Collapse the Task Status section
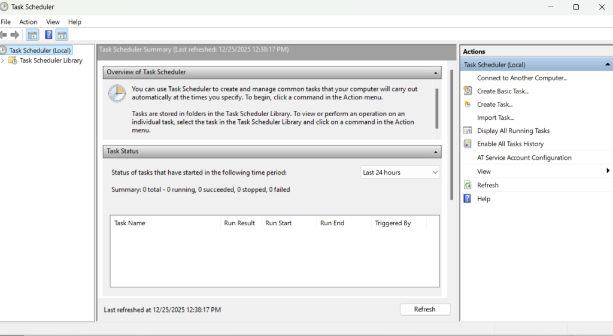This screenshot has height=336, width=613. pos(436,152)
